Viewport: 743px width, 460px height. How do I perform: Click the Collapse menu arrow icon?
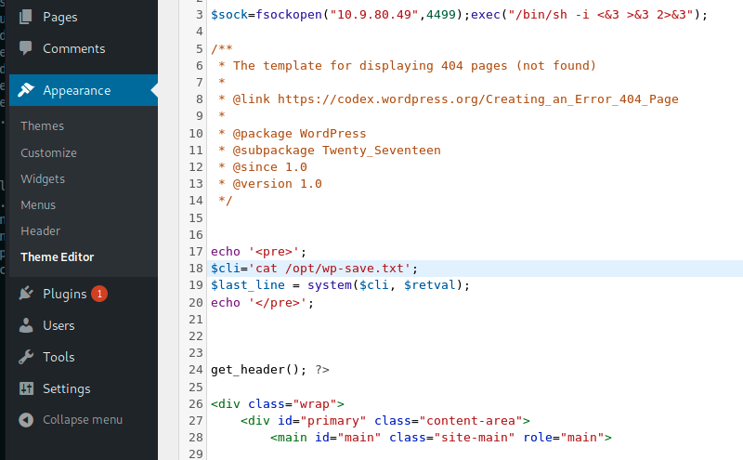pyautogui.click(x=26, y=420)
